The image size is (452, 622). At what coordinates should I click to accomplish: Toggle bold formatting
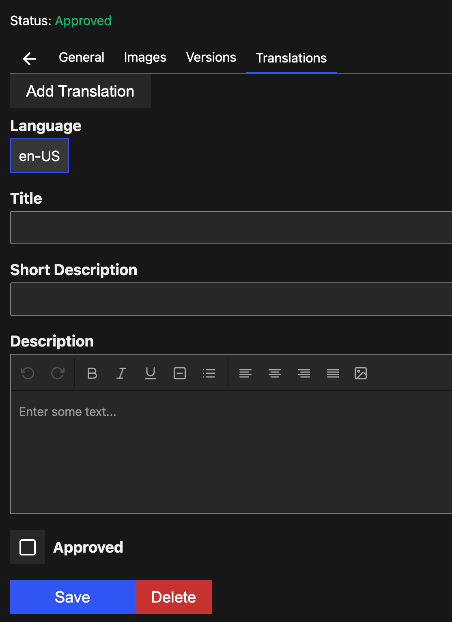tap(92, 373)
